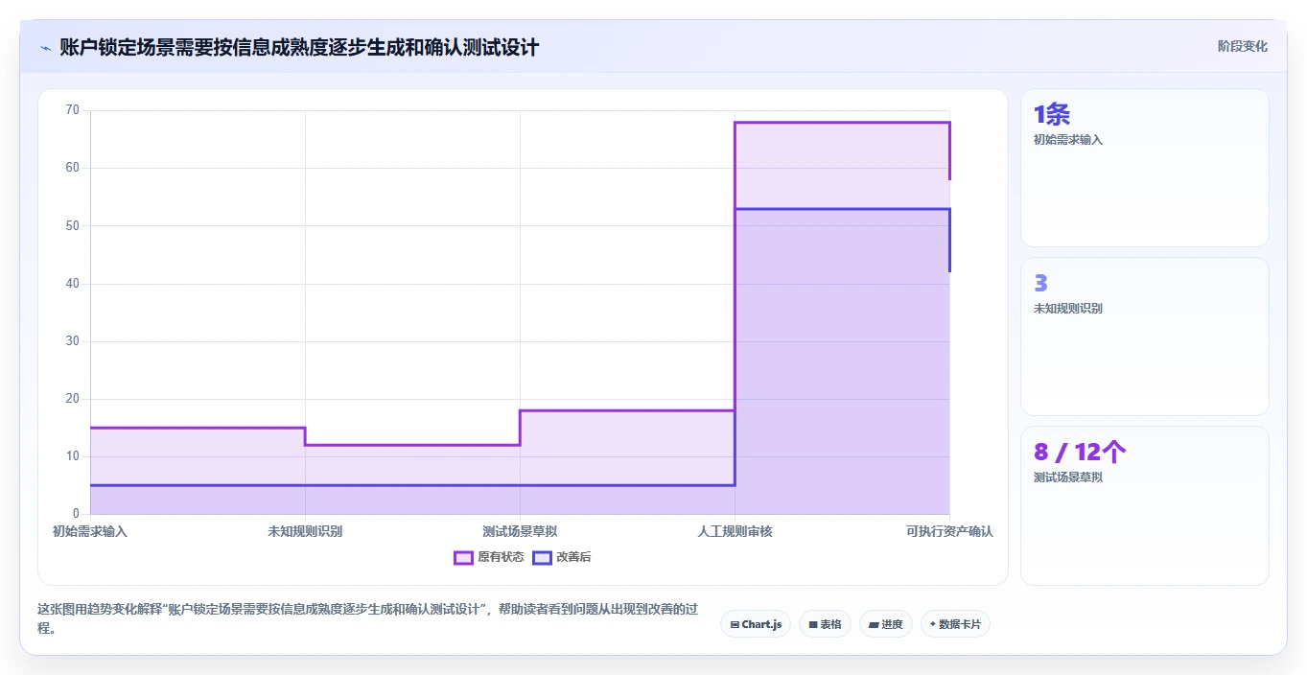This screenshot has width=1307, height=675.
Task: Select the 进度 chip
Action: click(886, 624)
